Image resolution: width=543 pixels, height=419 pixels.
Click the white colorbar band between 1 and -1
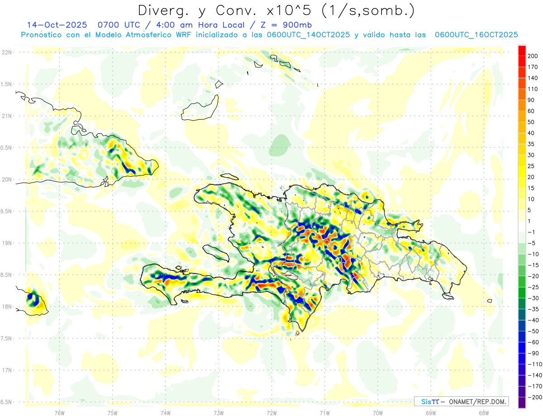pyautogui.click(x=522, y=227)
